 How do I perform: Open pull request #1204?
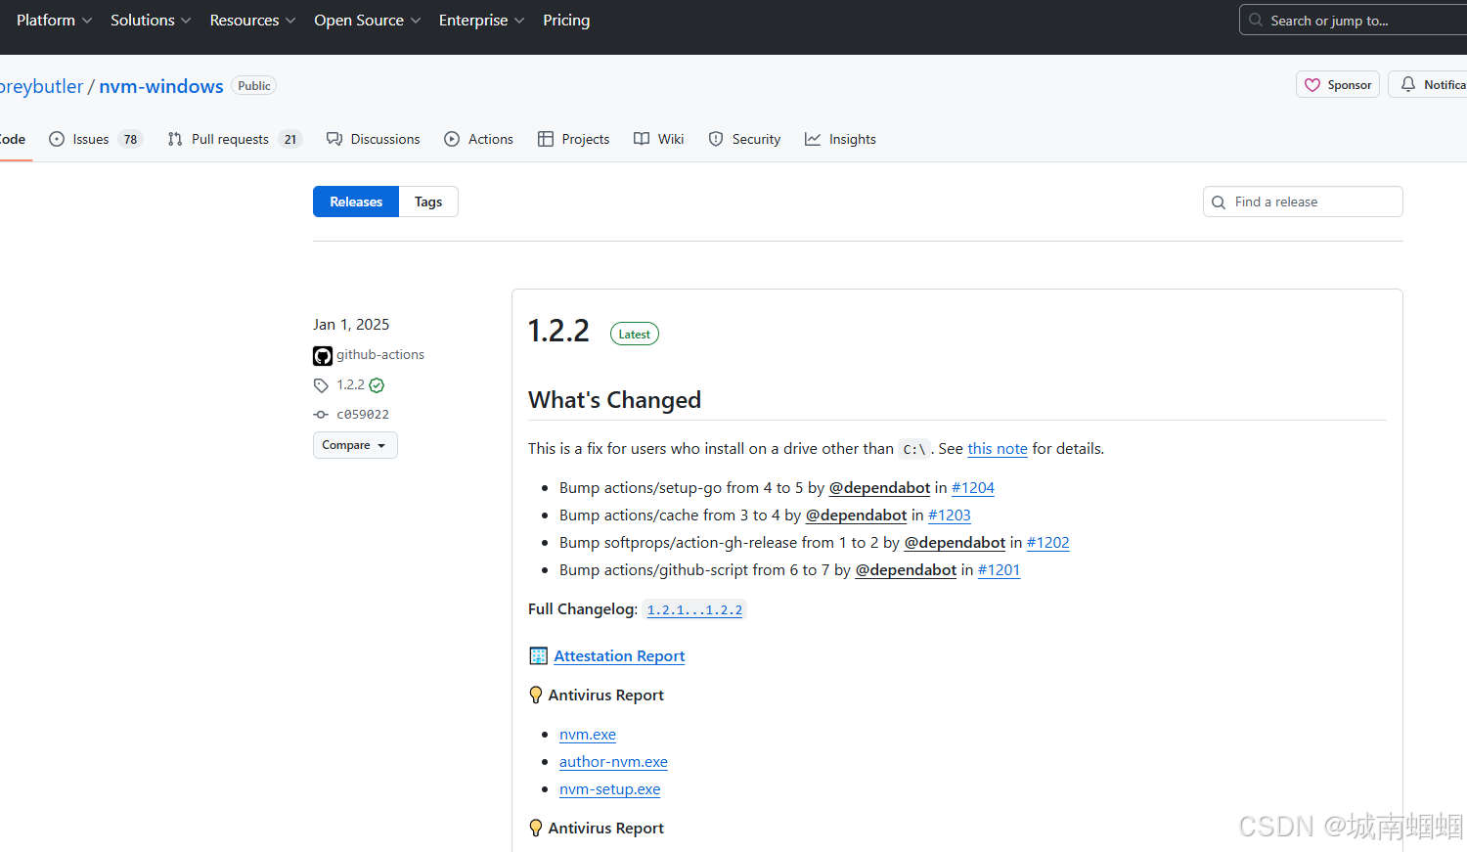973,488
